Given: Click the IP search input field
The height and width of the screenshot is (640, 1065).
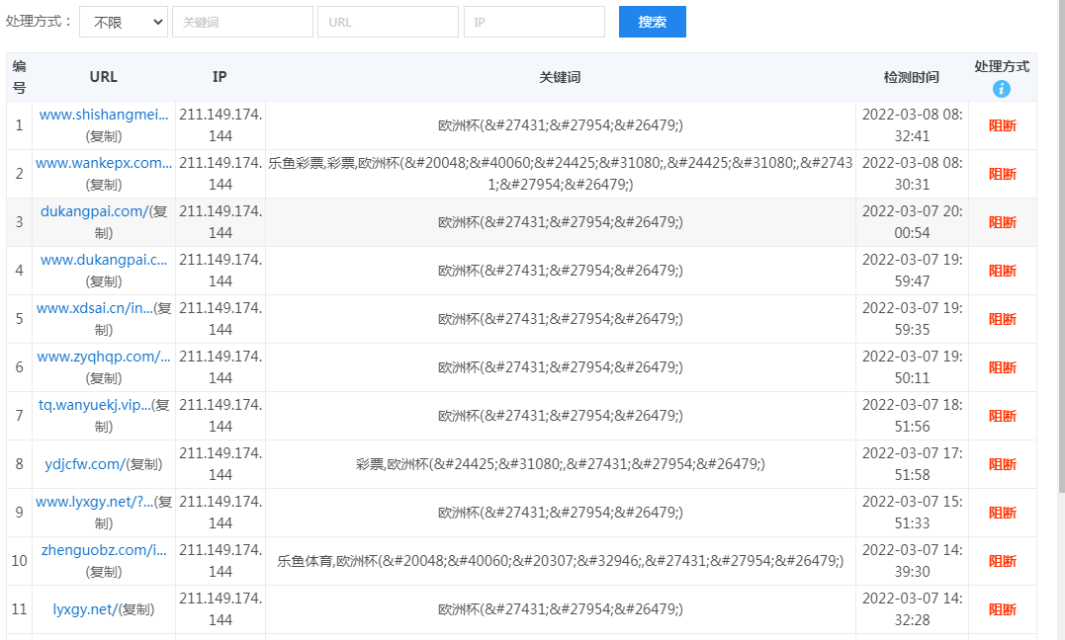Looking at the screenshot, I should click(x=534, y=22).
